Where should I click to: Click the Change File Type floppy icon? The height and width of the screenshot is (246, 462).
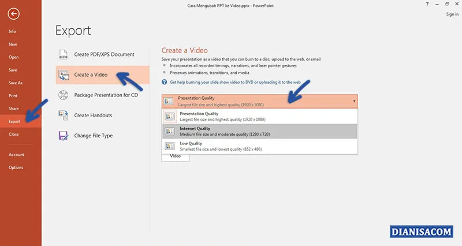pyautogui.click(x=64, y=136)
